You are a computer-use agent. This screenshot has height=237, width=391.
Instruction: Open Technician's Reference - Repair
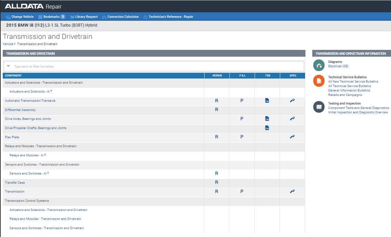pos(168,17)
